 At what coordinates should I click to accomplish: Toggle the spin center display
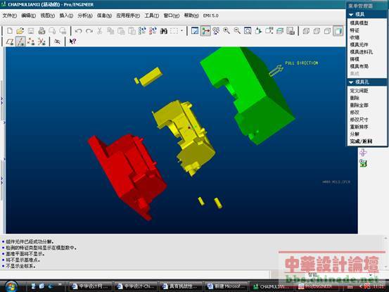(x=205, y=31)
